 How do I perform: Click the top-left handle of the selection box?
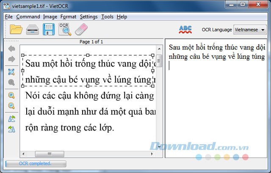[22, 55]
